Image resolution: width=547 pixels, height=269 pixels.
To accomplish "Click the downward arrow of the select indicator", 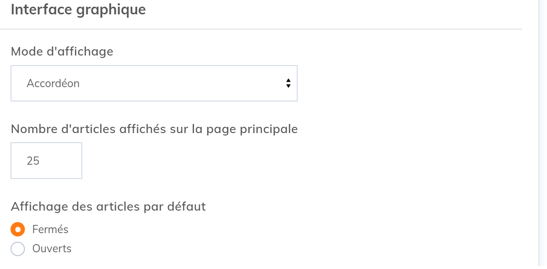I will point(288,86).
